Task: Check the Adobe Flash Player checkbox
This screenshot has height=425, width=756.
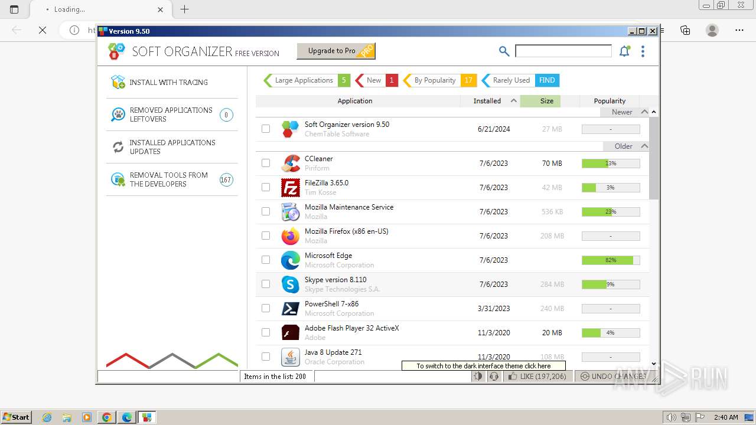Action: tap(266, 332)
